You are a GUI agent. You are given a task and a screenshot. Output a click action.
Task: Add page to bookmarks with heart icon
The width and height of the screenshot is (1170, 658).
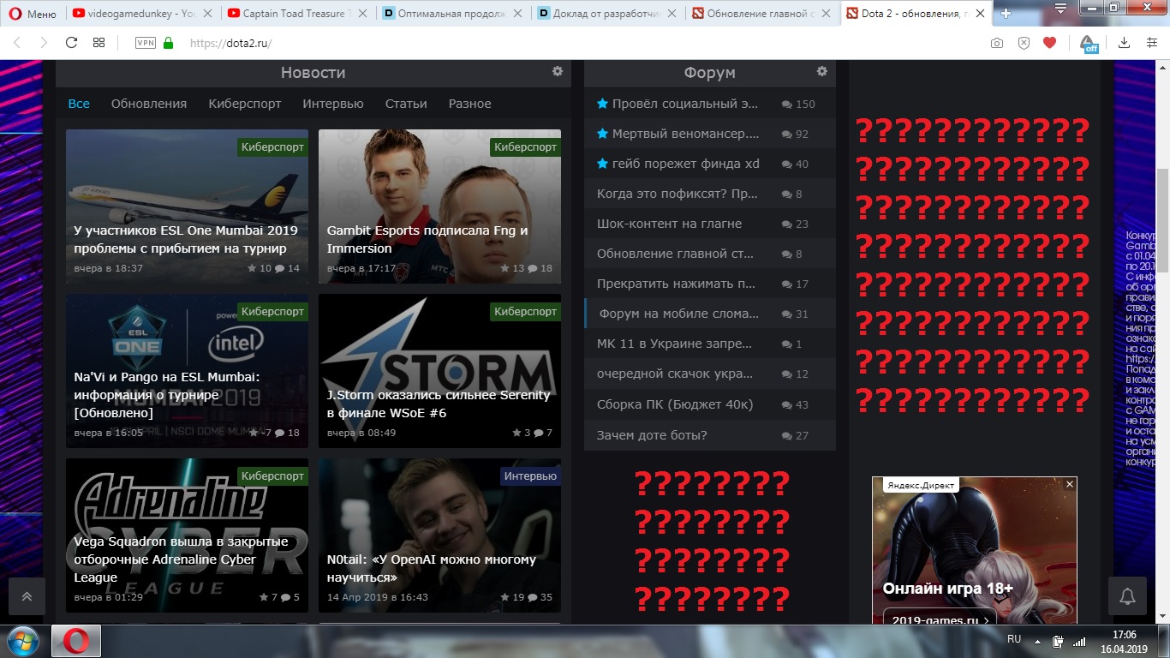tap(1049, 43)
